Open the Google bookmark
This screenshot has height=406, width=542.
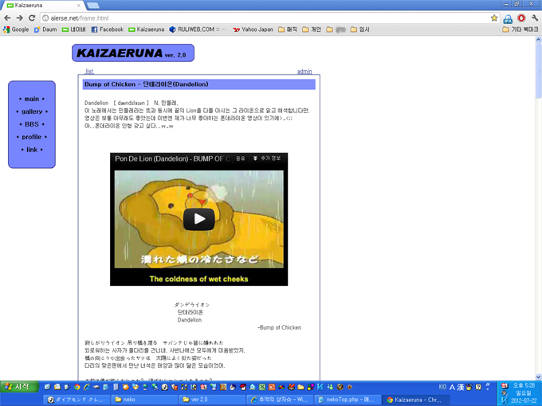(16, 29)
